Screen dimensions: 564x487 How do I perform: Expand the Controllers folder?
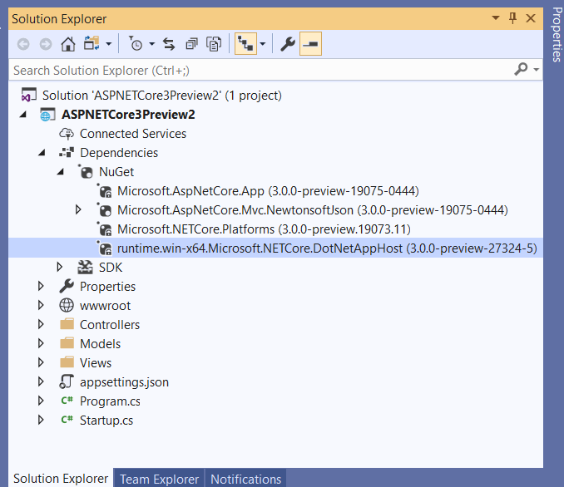41,324
